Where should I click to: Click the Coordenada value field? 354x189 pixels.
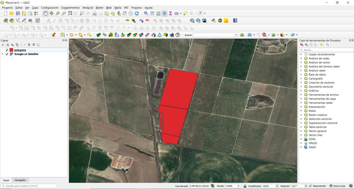pyautogui.click(x=199, y=186)
